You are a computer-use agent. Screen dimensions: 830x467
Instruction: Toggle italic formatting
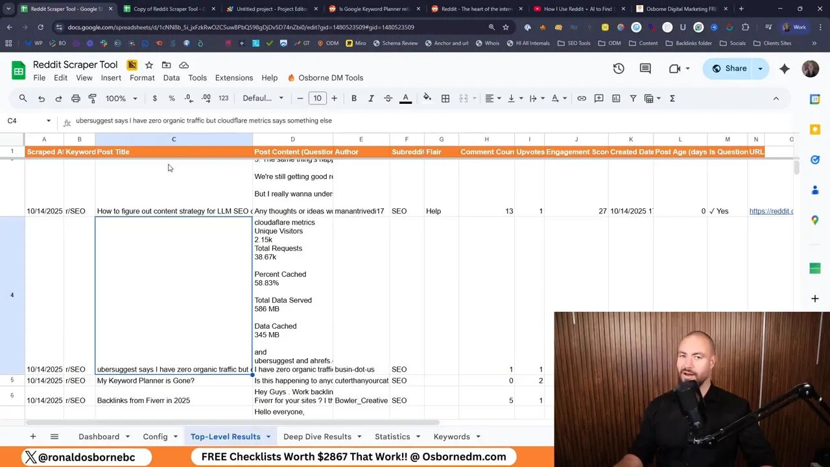pyautogui.click(x=371, y=98)
